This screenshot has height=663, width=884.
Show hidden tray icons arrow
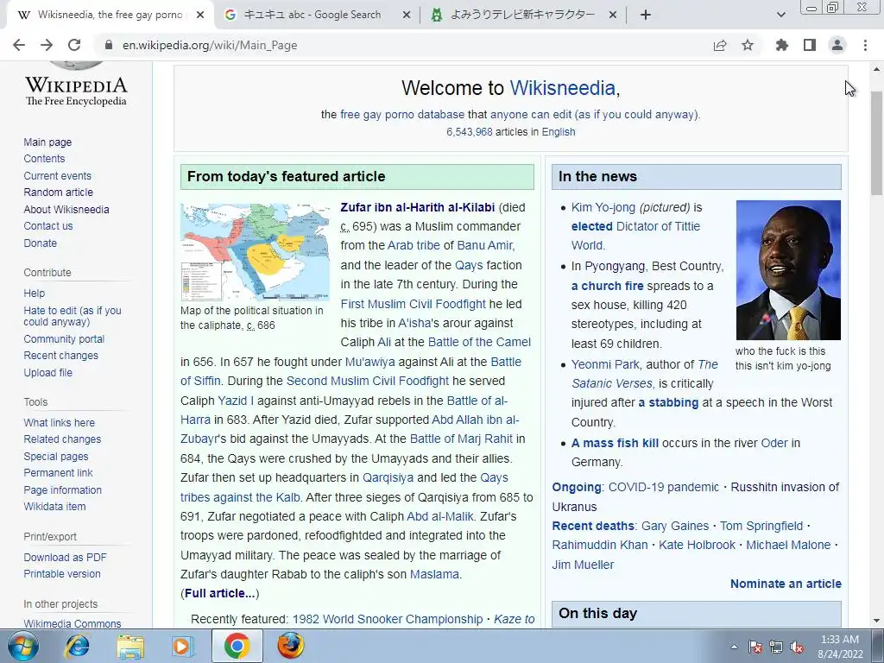point(734,647)
